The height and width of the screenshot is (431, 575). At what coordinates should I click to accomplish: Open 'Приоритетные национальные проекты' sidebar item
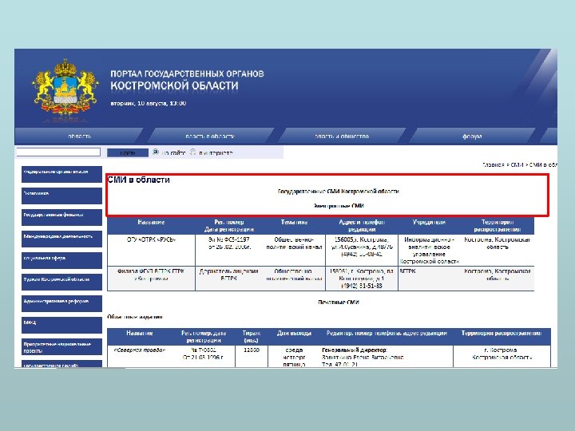61,346
